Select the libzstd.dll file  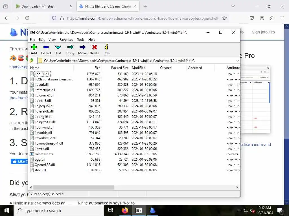pos(42,148)
